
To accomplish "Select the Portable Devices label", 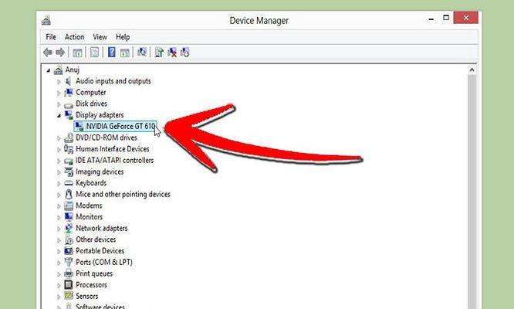I will [100, 251].
